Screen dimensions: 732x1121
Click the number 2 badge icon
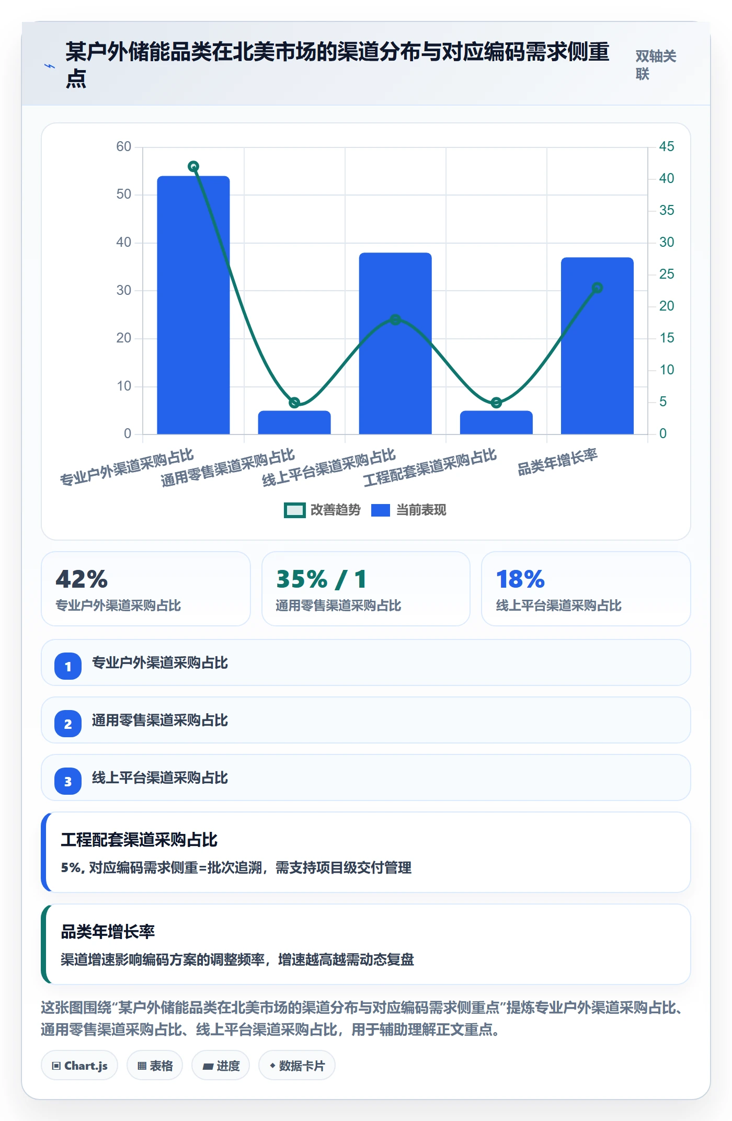[x=68, y=724]
